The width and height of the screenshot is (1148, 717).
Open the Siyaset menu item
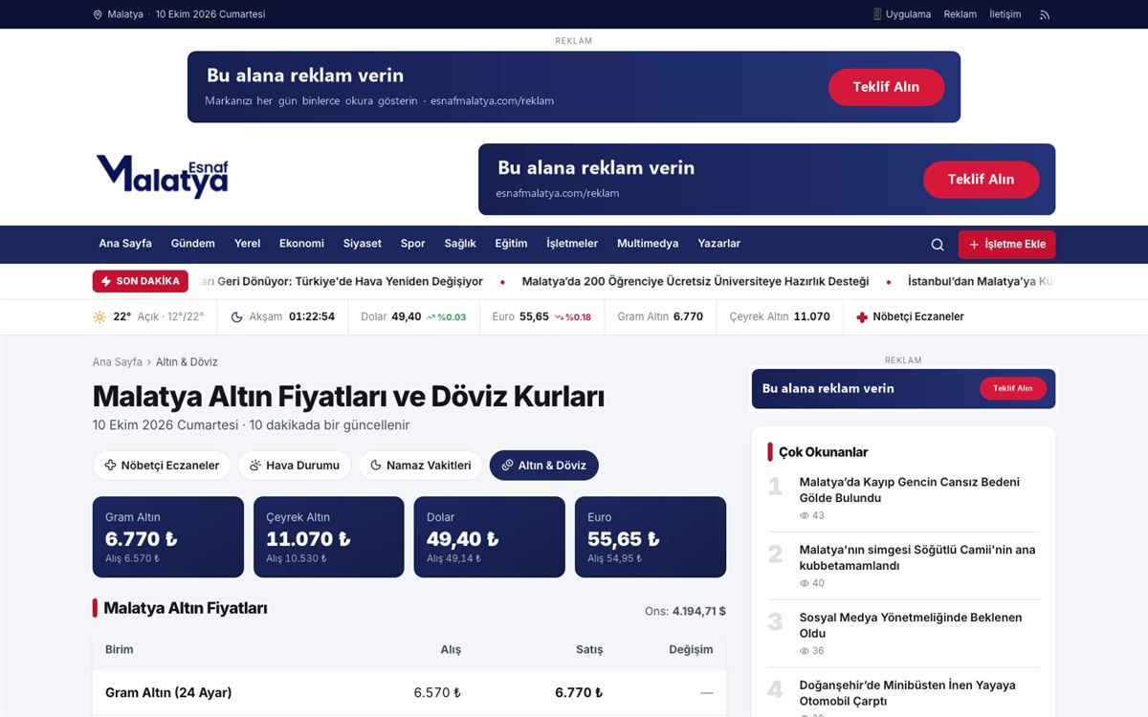(x=363, y=244)
